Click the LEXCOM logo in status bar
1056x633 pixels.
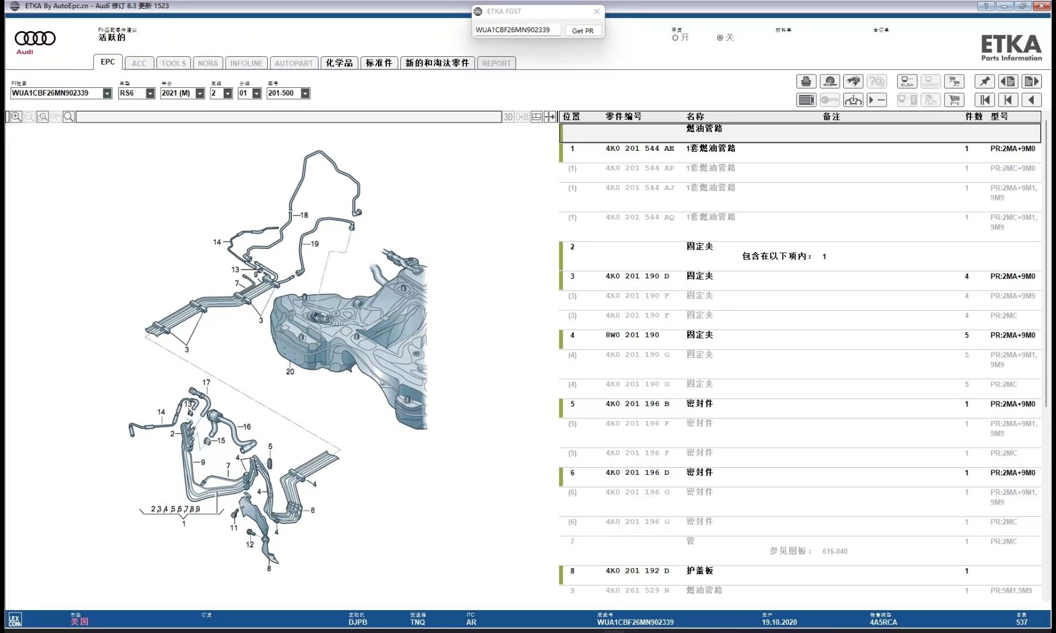[x=15, y=620]
